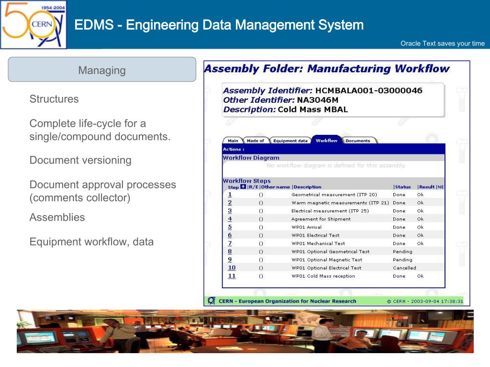
Task: Click the 'Assembly Folder: Manufacturing Workflow' title
Action: tap(326, 68)
